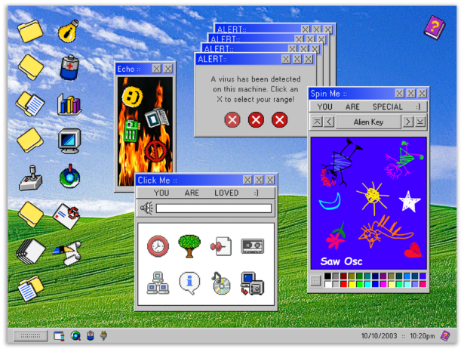The width and height of the screenshot is (464, 352).
Task: Click the middle red X alert button
Action: [x=256, y=119]
